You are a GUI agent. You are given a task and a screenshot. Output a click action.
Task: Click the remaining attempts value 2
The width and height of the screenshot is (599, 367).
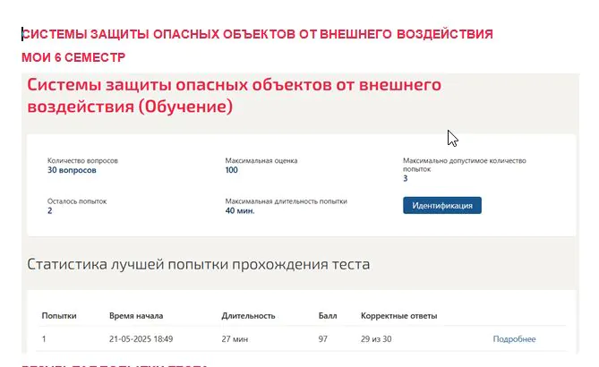49,211
